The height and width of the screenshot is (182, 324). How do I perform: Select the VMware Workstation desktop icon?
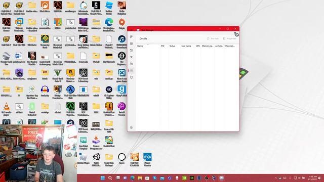19,25
